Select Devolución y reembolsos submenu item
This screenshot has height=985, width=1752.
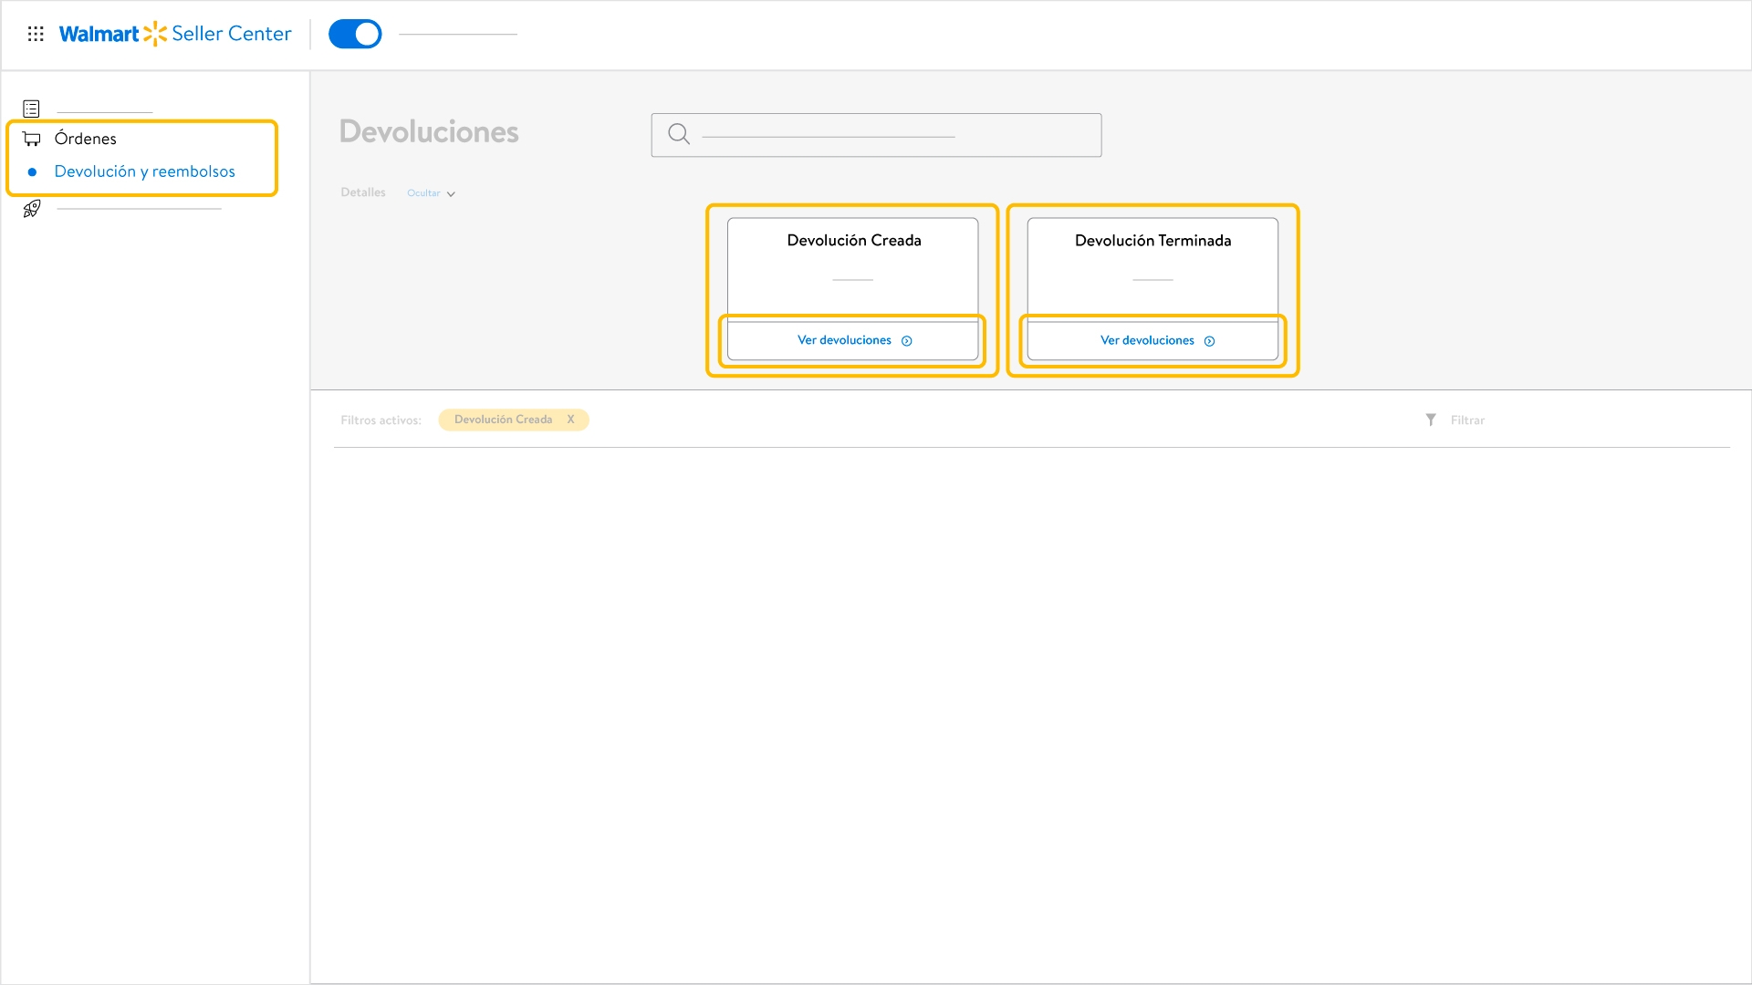[144, 171]
